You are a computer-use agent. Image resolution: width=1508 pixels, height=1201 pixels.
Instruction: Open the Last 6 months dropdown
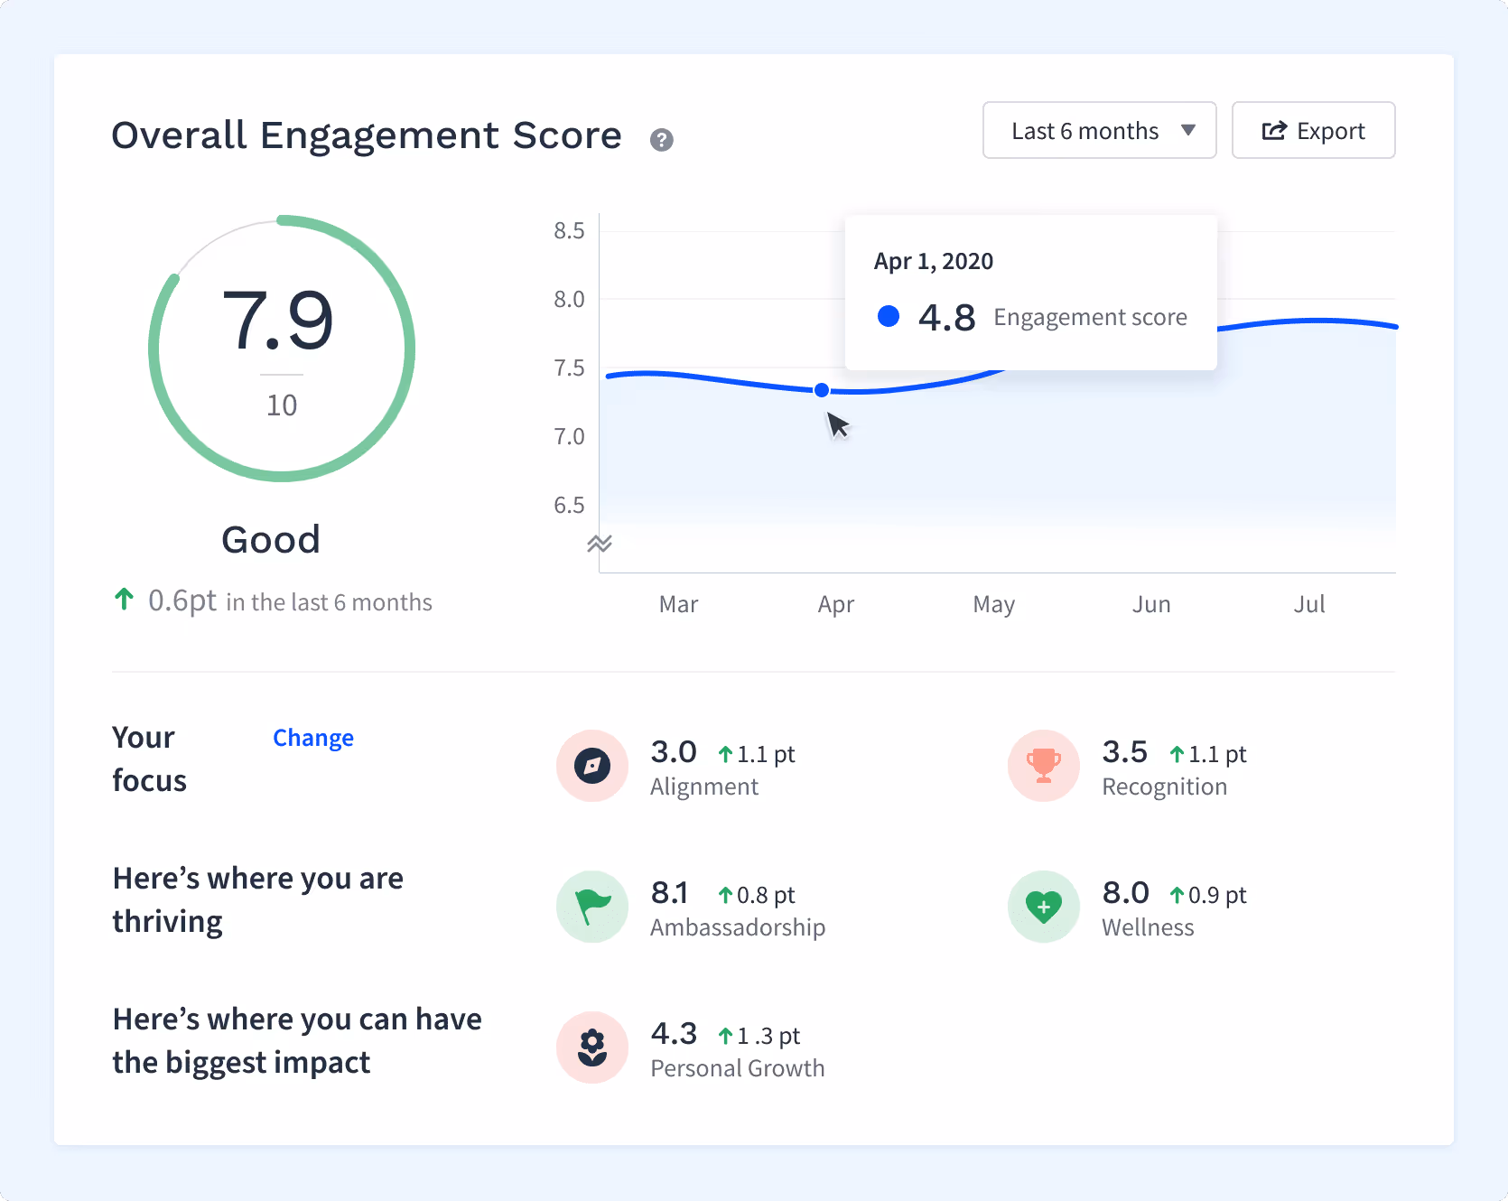pyautogui.click(x=1099, y=130)
